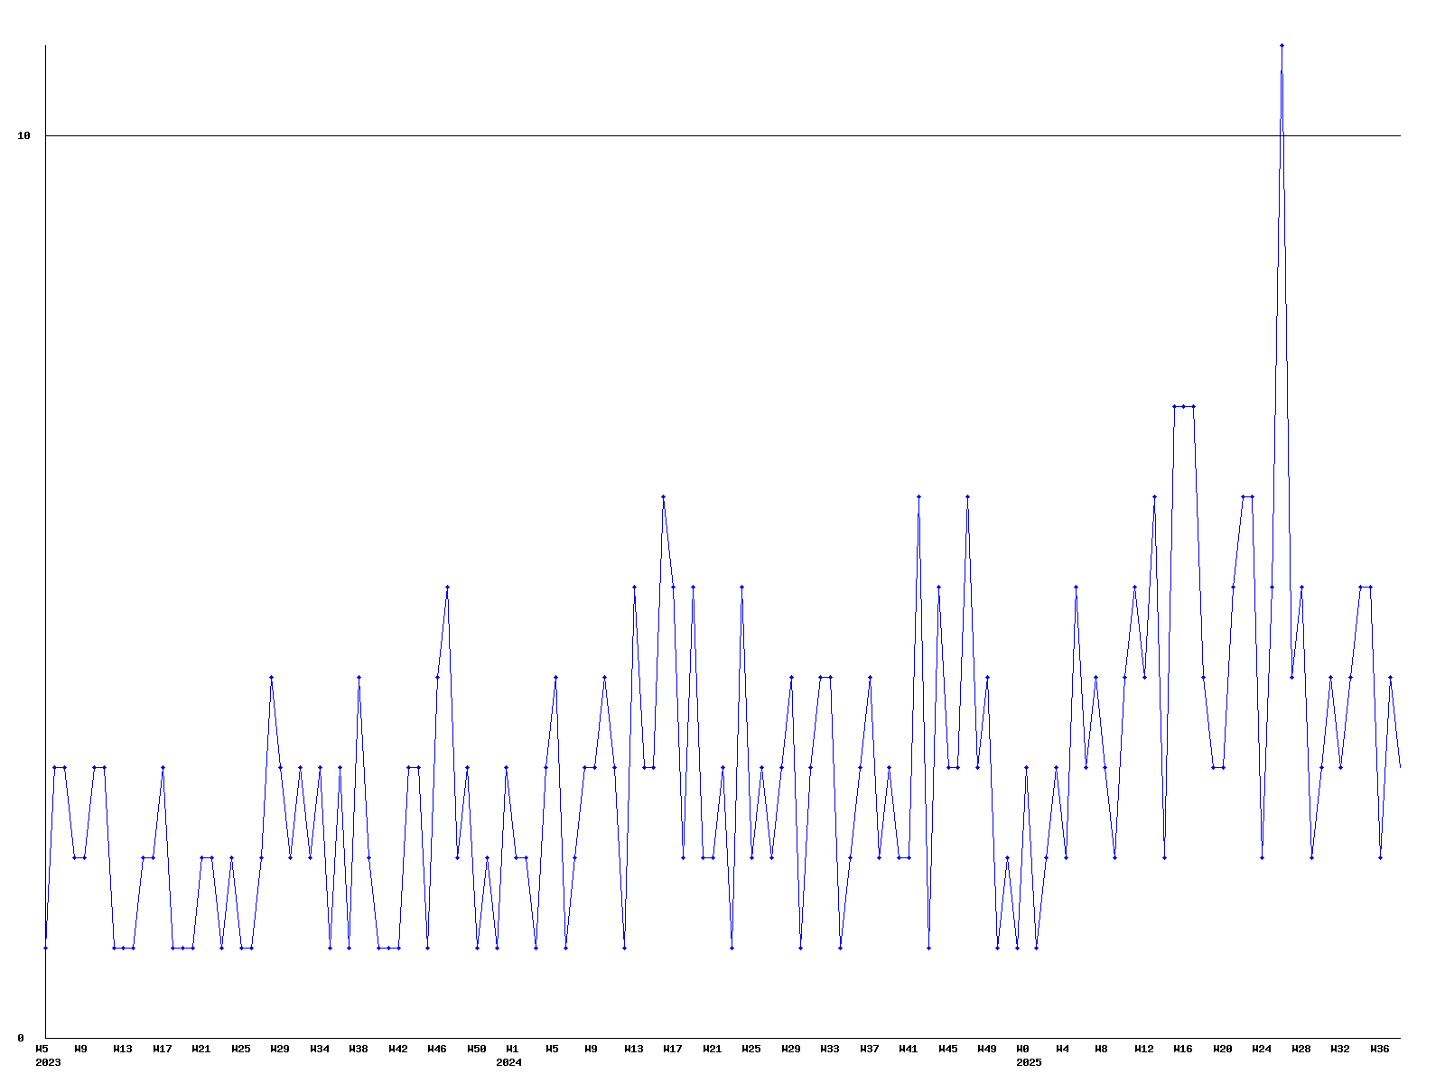1445x1083 pixels.
Task: Click the W33 week label
Action: click(830, 1050)
